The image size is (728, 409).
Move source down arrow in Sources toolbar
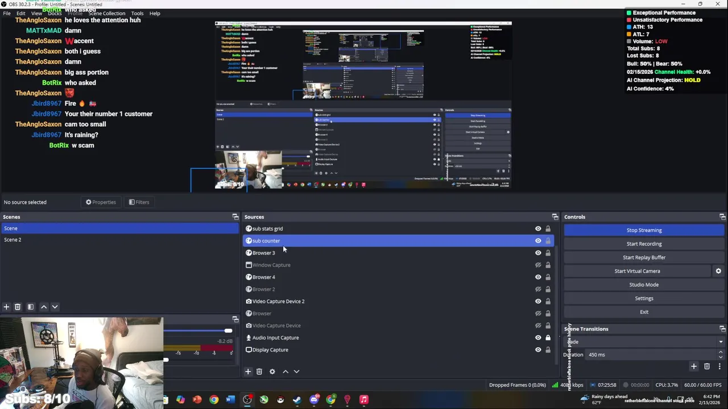(296, 372)
